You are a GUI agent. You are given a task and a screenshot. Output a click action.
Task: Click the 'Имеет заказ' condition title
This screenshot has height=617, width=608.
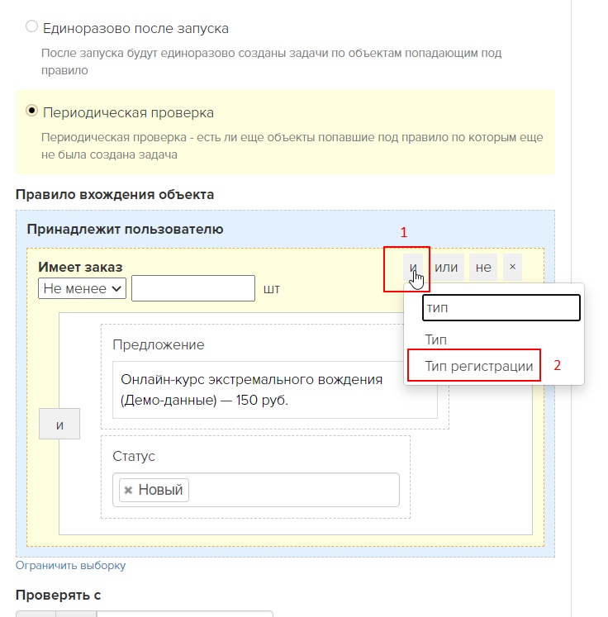pyautogui.click(x=80, y=267)
